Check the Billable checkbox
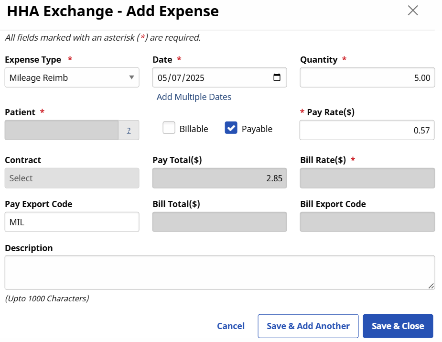This screenshot has height=342, width=442. coord(169,128)
